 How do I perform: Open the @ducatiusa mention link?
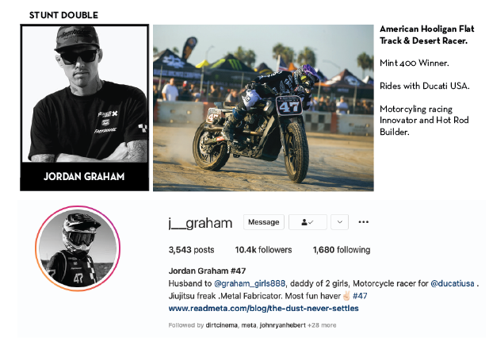click(x=452, y=283)
